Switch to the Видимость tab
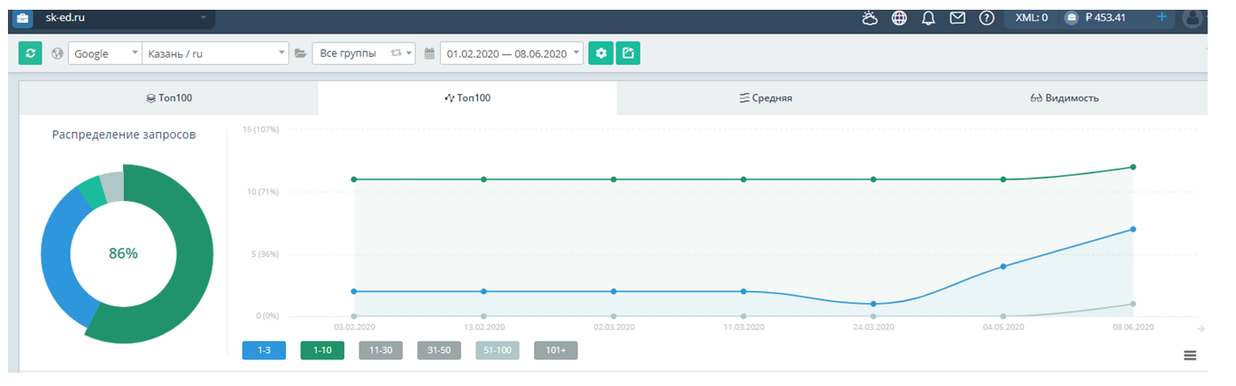The width and height of the screenshot is (1236, 386). [x=1063, y=98]
